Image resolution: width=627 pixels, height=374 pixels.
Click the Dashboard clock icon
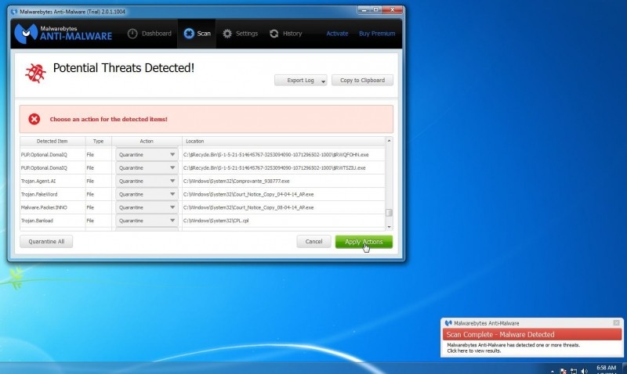pyautogui.click(x=132, y=34)
